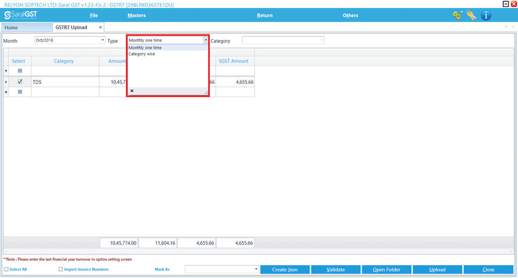Open the blue info icon
This screenshot has width=518, height=278.
486,15
